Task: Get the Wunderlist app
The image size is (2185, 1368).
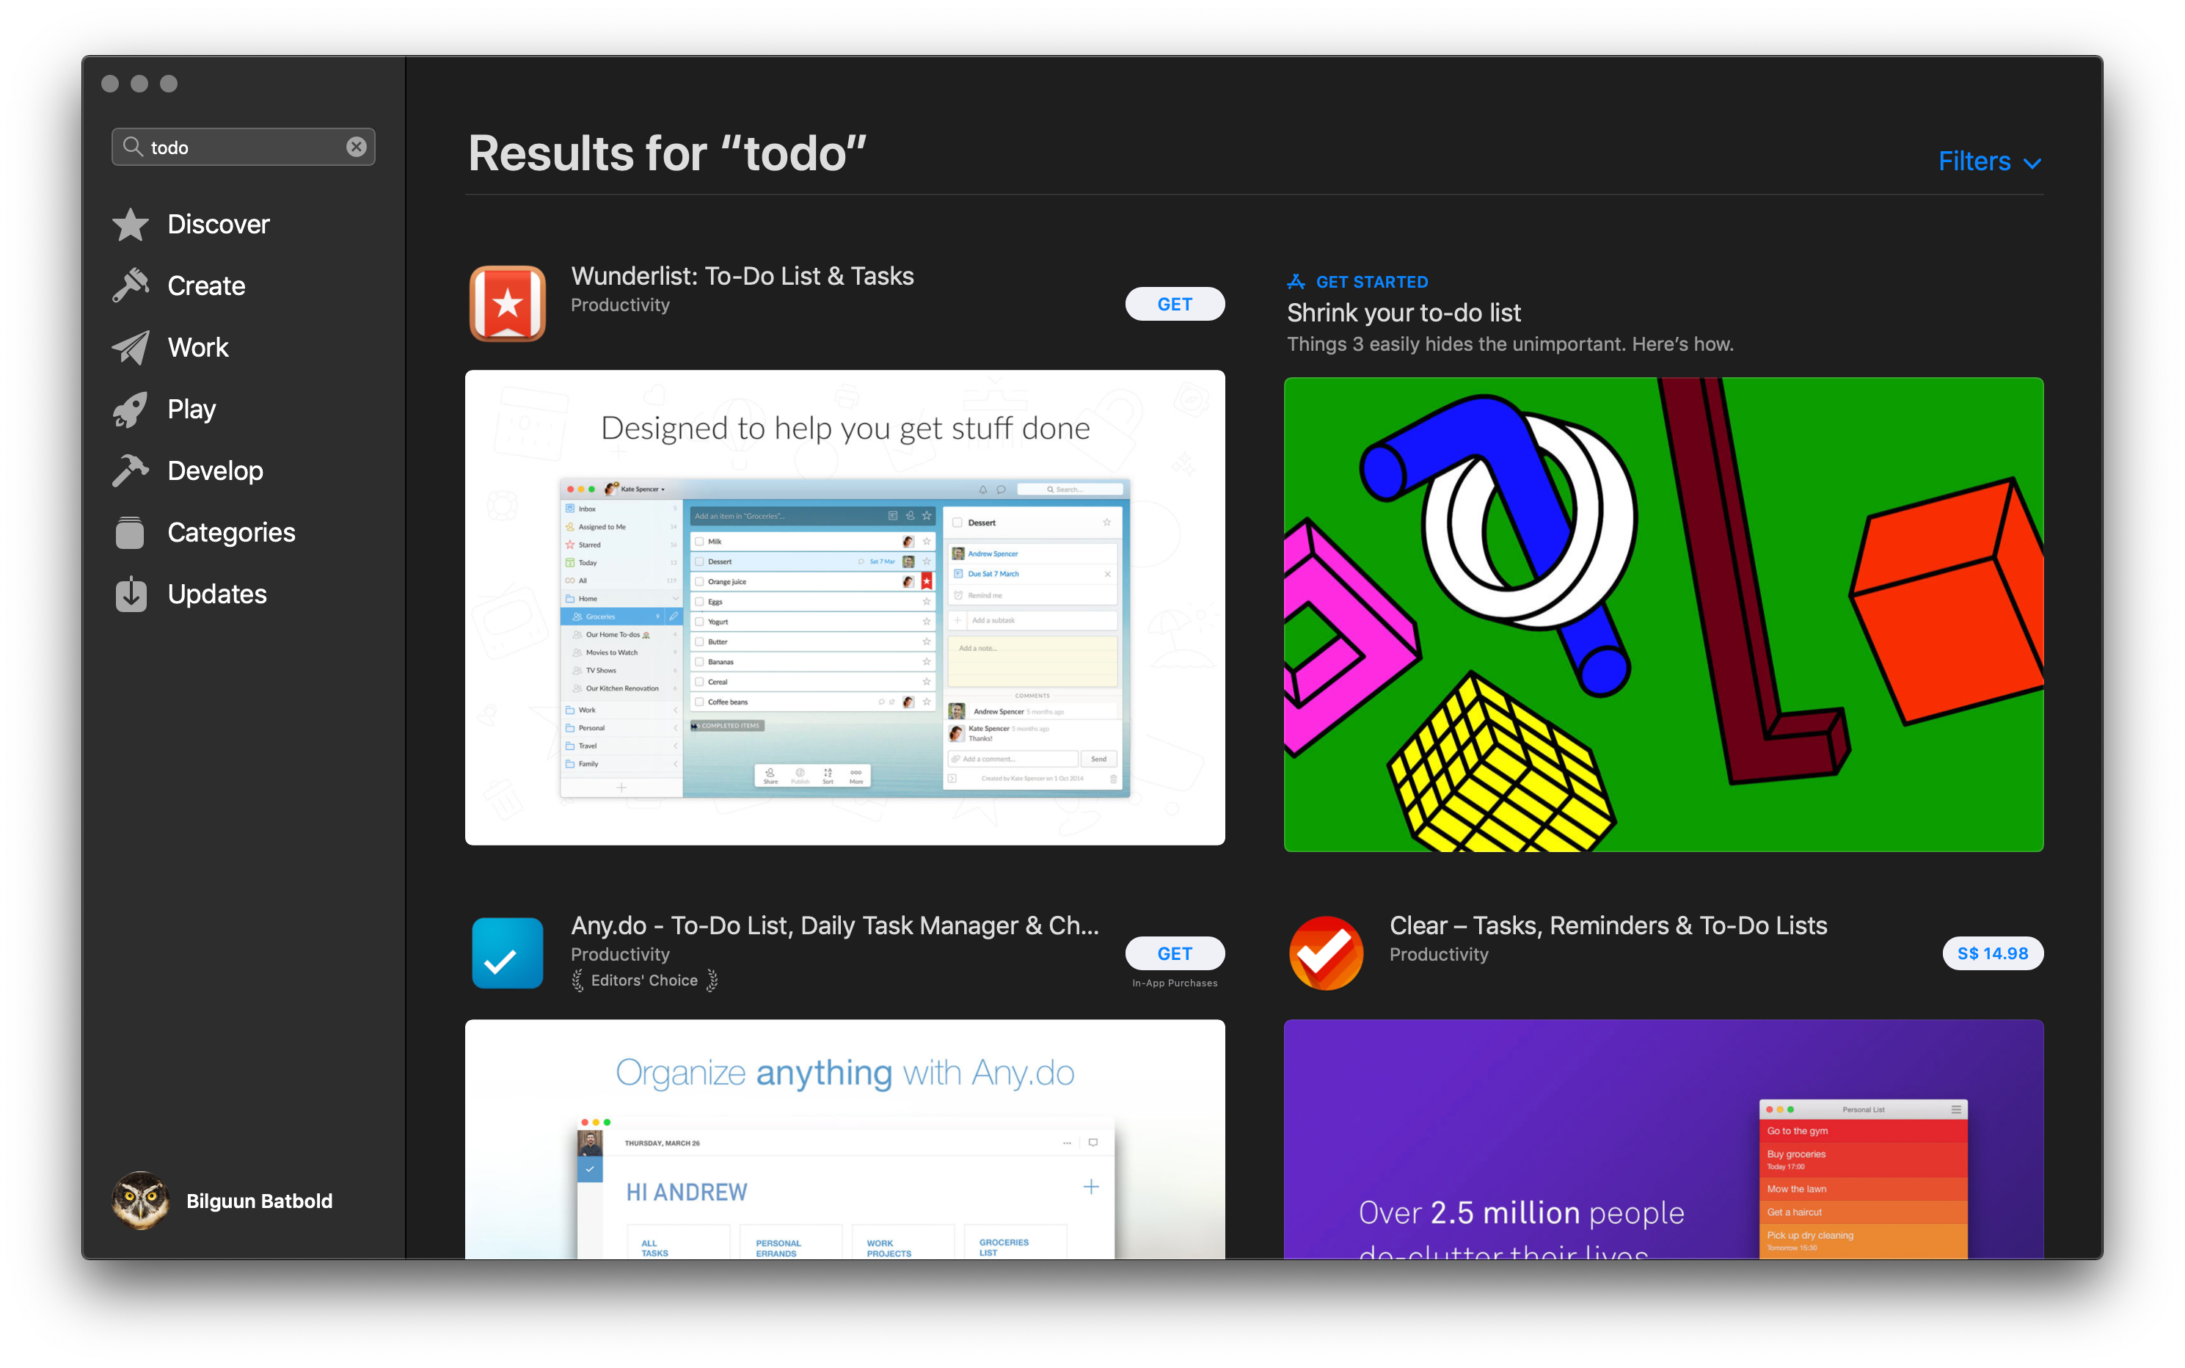Action: [x=1175, y=304]
